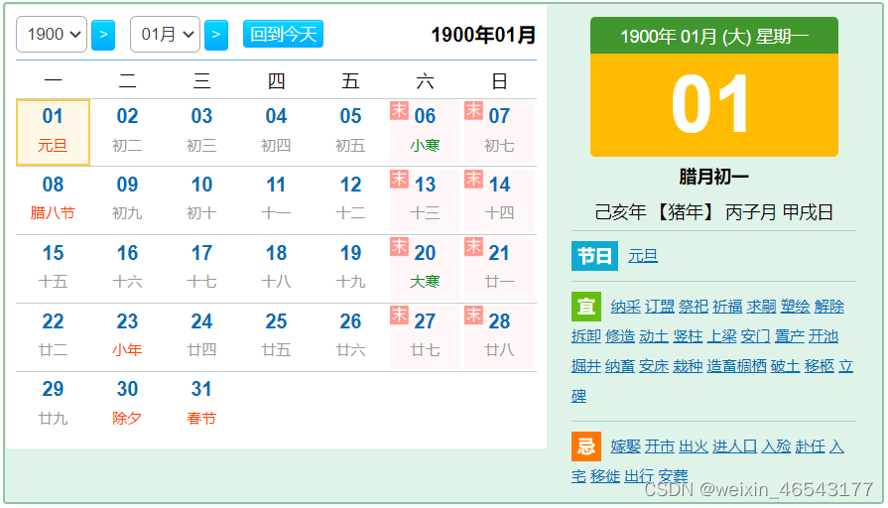Open the 01月 month dropdown
Viewport: 888px width, 508px height.
click(165, 35)
